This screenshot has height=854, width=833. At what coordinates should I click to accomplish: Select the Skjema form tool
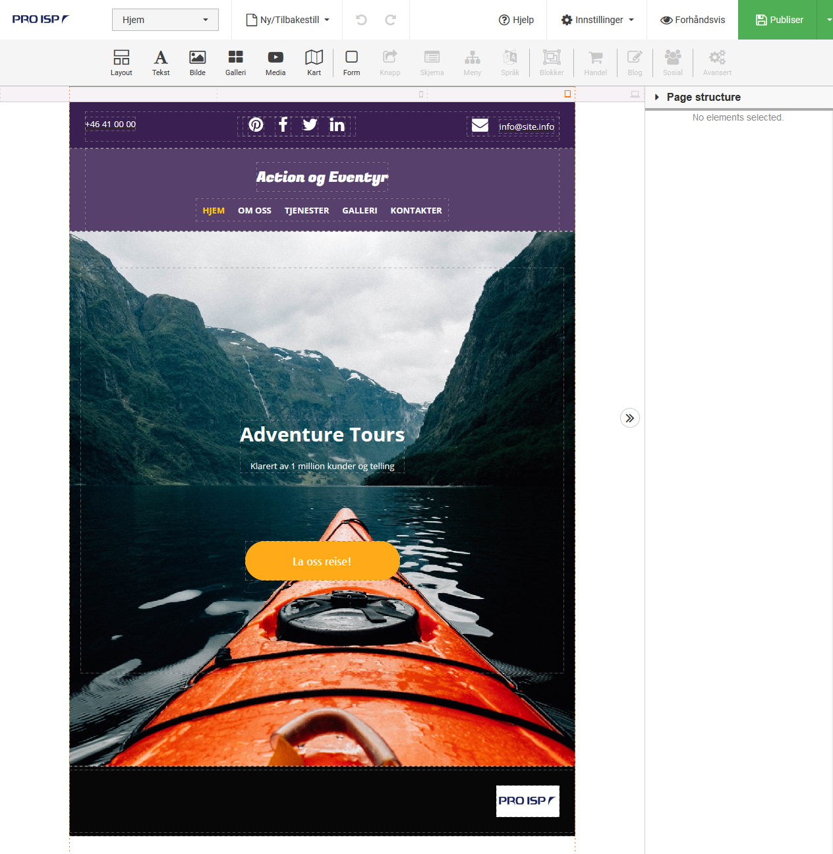click(432, 63)
